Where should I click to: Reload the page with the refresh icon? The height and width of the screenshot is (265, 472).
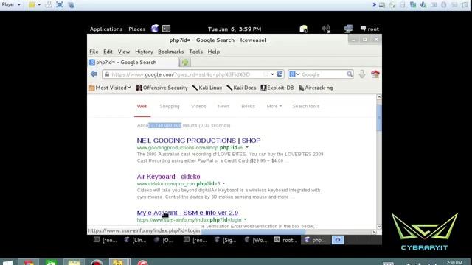coord(280,74)
